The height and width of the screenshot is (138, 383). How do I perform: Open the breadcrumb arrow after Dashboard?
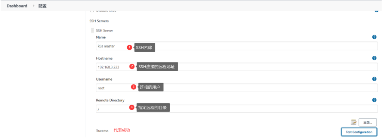pyautogui.click(x=34, y=6)
